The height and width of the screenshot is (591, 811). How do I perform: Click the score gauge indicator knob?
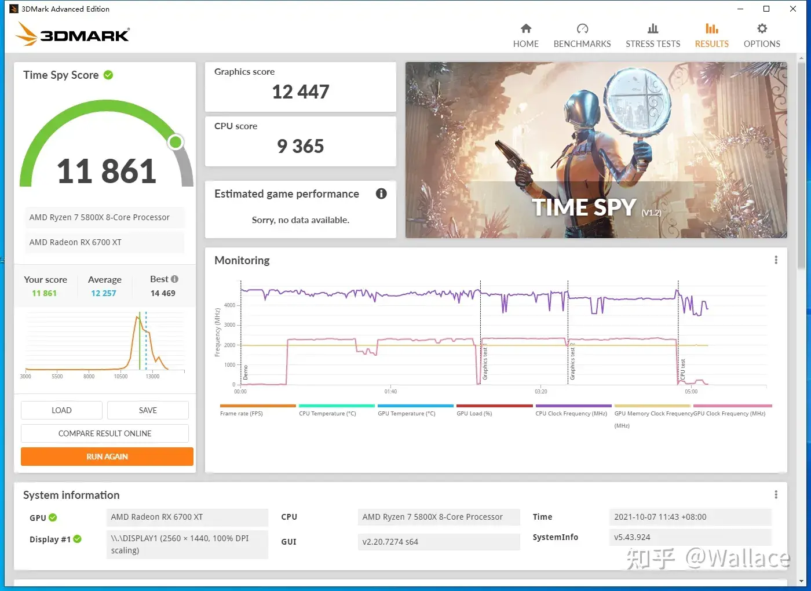[x=176, y=142]
